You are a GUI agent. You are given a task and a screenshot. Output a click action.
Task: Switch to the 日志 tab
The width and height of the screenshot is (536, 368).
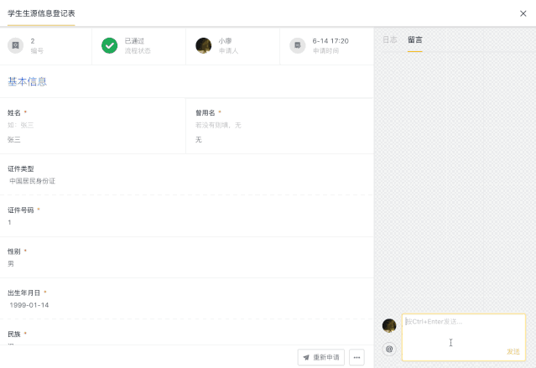(x=390, y=39)
